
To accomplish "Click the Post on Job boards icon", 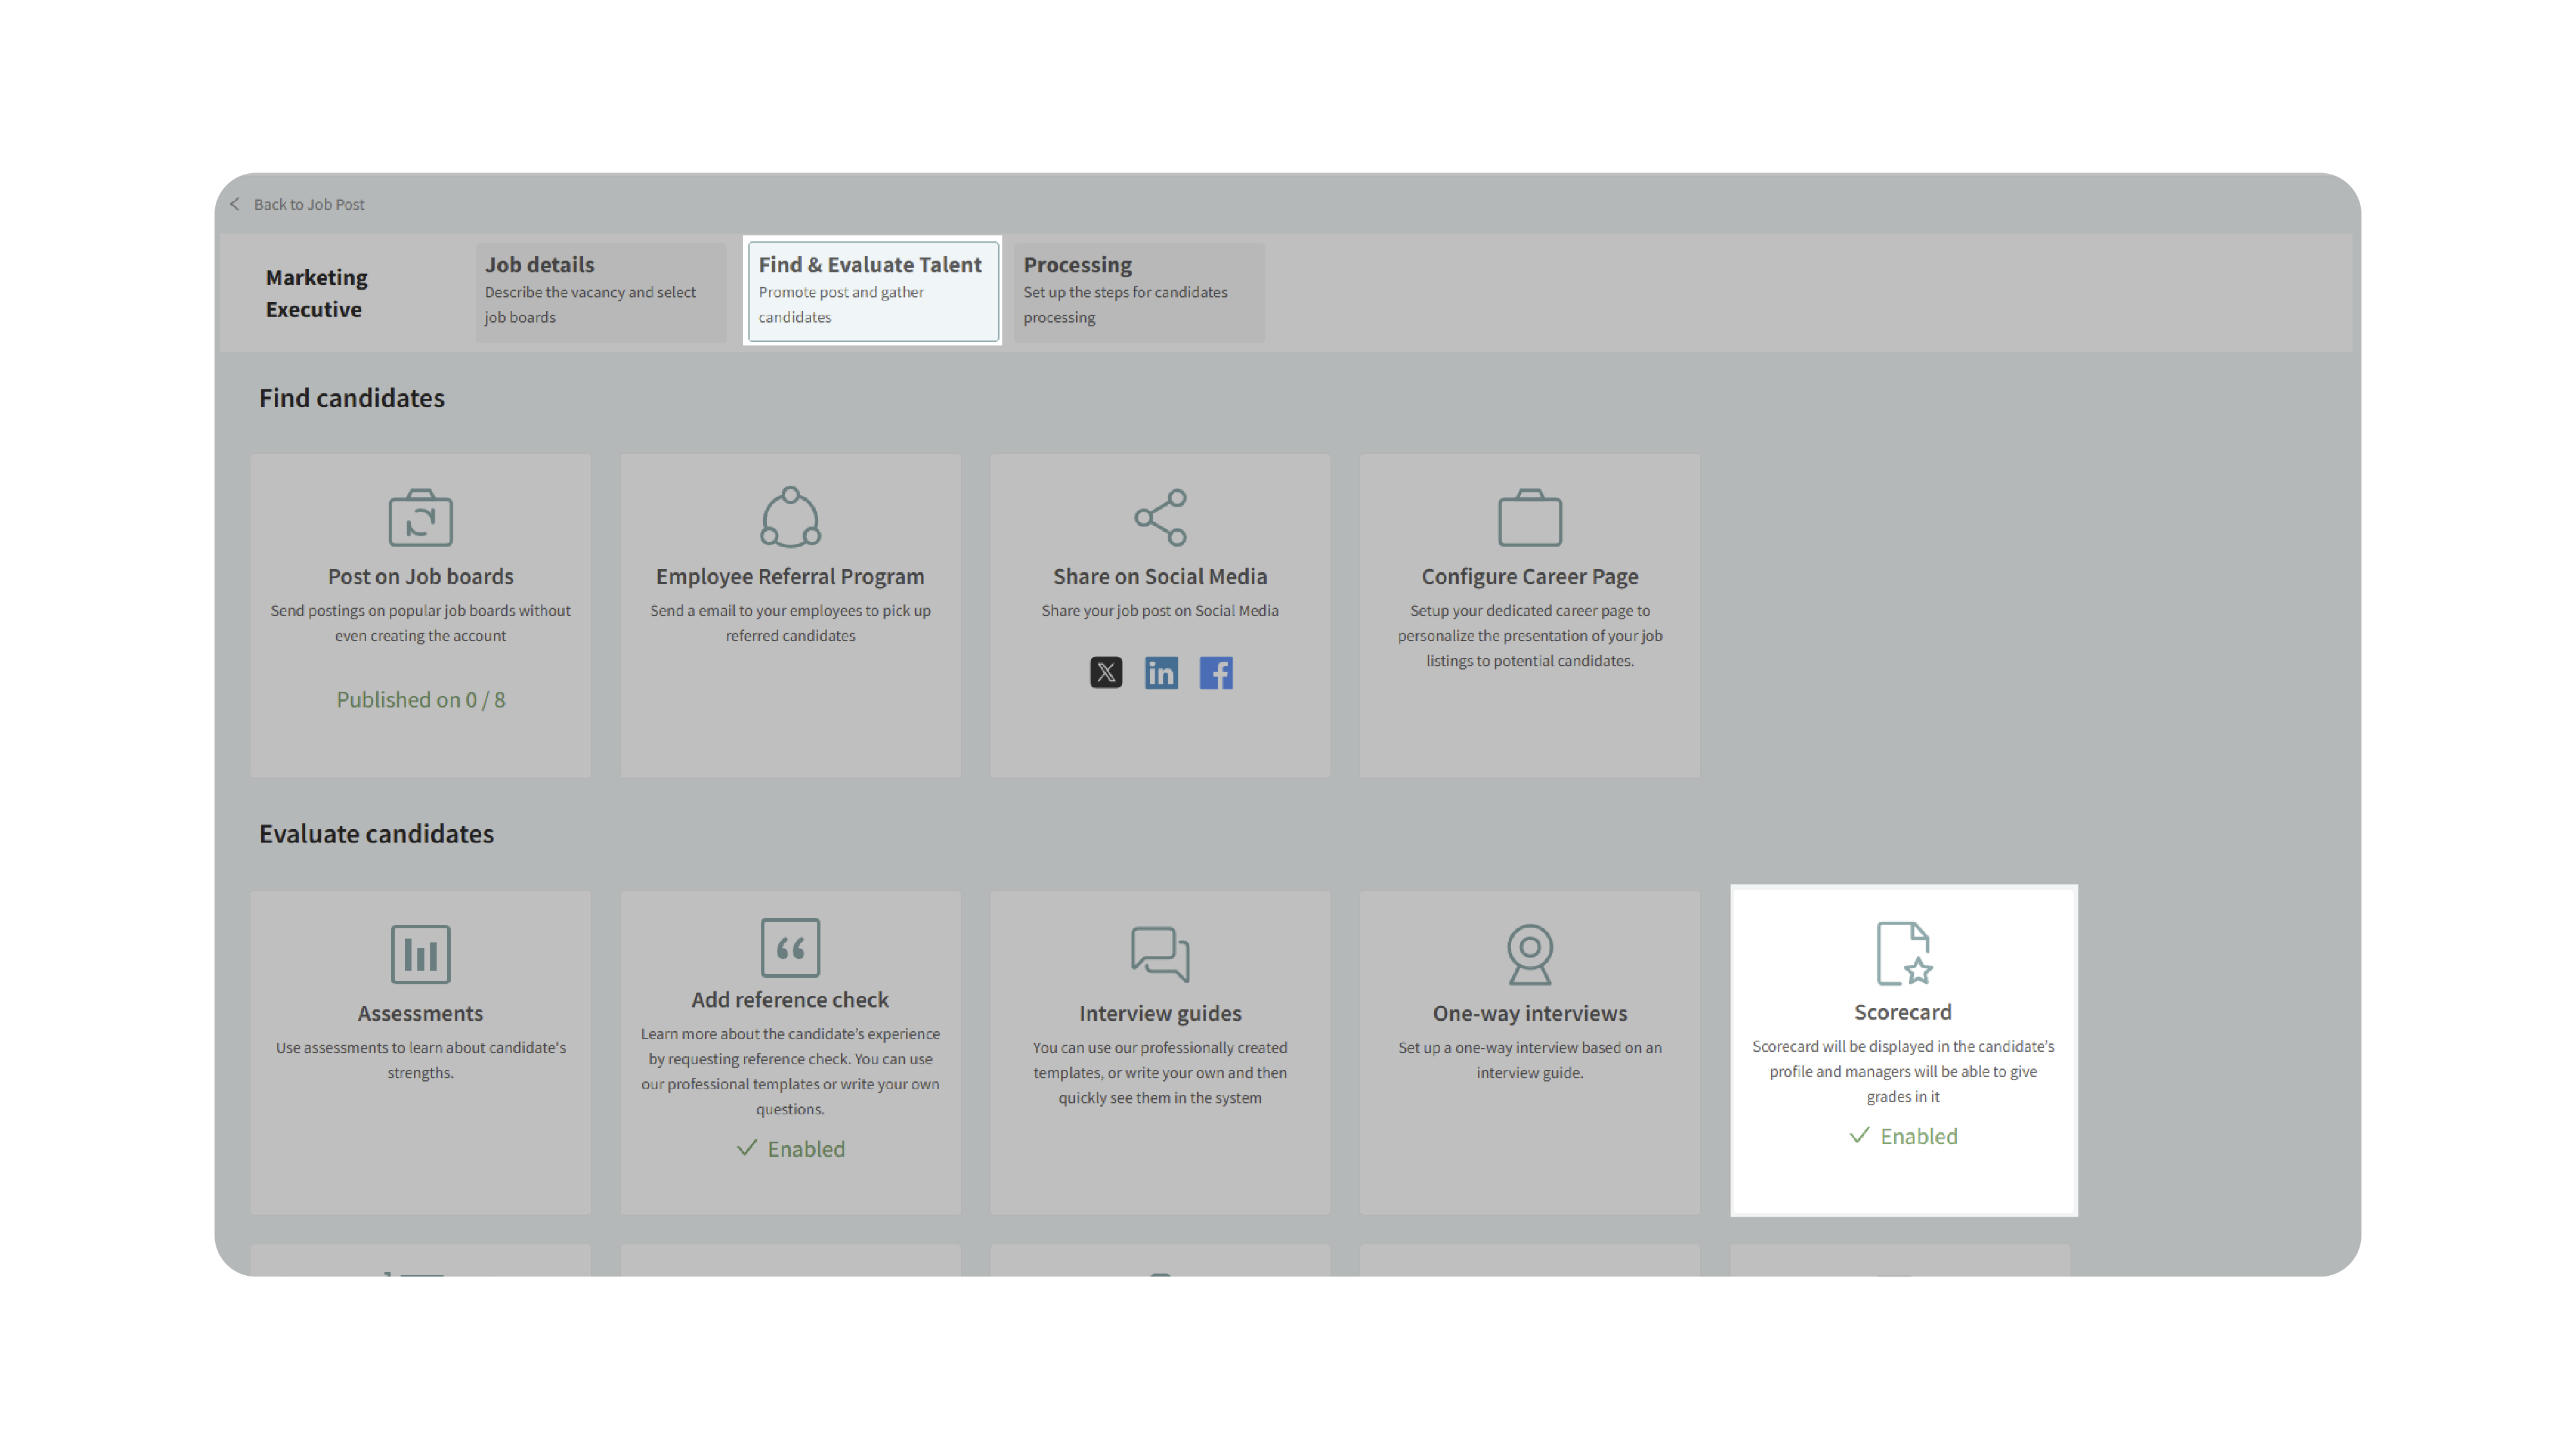I will 420,518.
